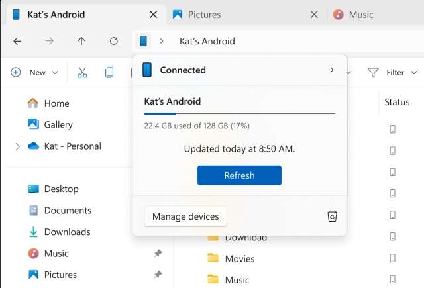Switch to the Music tab
Image resolution: width=424 pixels, height=288 pixels.
pyautogui.click(x=361, y=14)
